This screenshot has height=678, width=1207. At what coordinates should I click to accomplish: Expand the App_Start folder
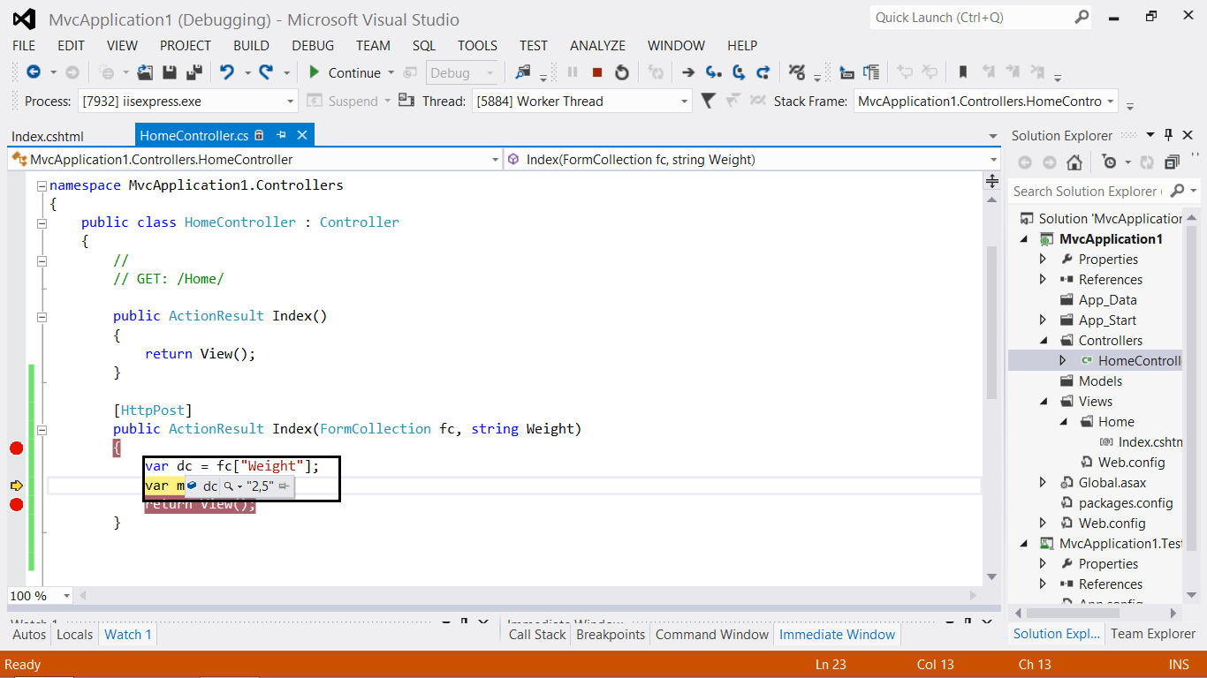pyautogui.click(x=1043, y=320)
